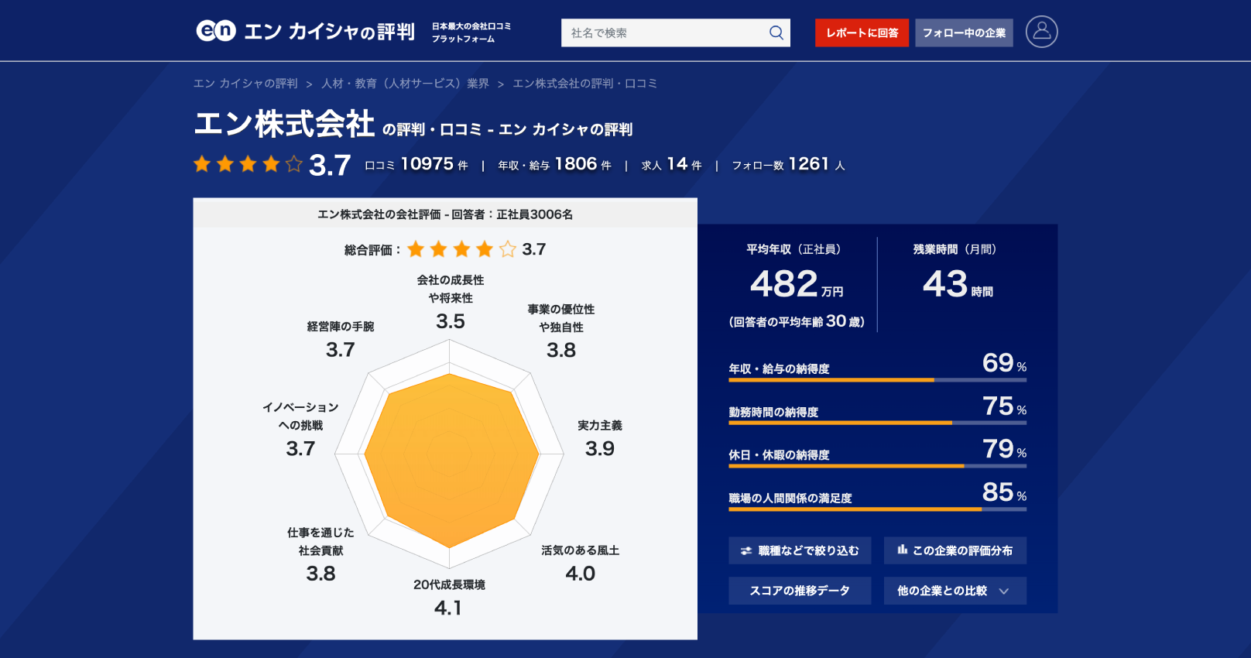Image resolution: width=1251 pixels, height=658 pixels.
Task: Click the エン株式会社 company heading
Action: pos(284,124)
